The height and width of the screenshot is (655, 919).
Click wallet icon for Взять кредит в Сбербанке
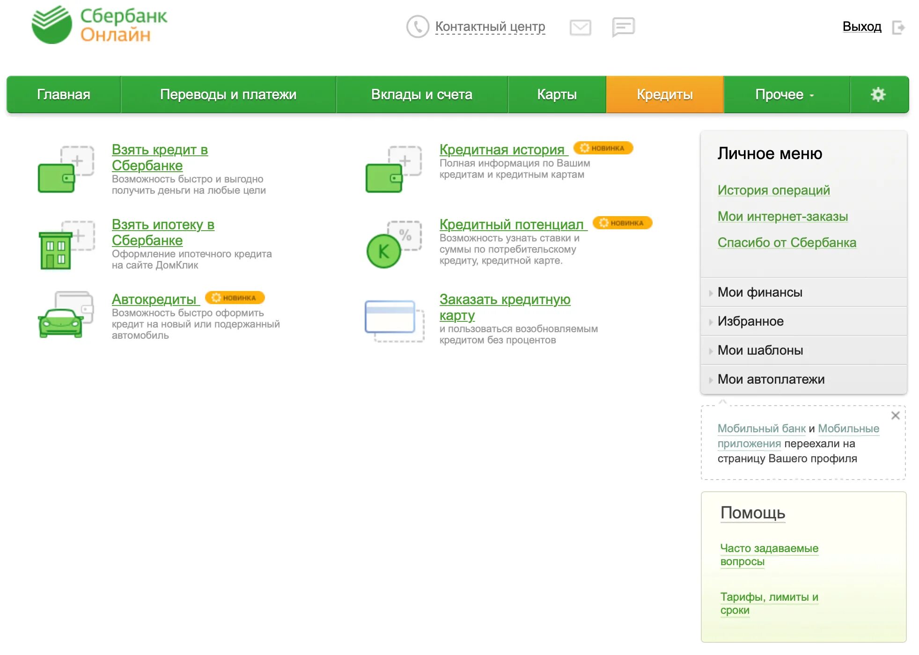click(66, 169)
